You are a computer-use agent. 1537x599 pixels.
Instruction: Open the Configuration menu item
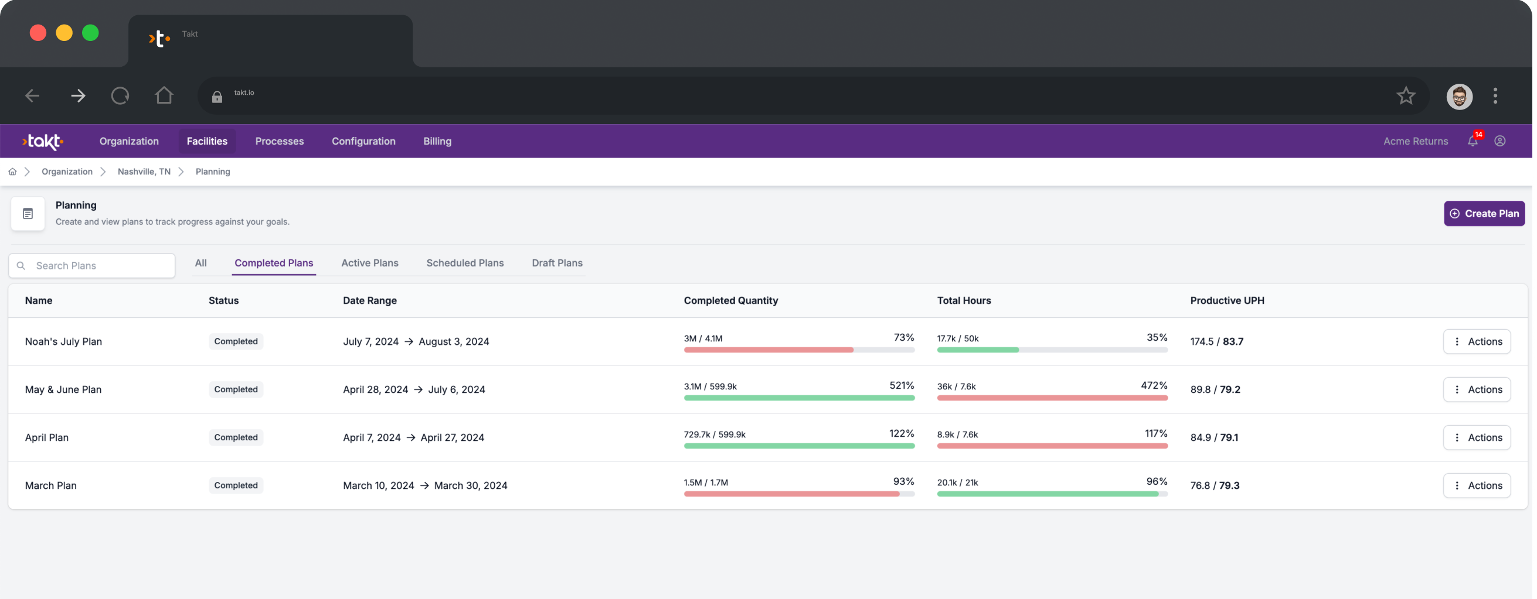[x=363, y=141]
